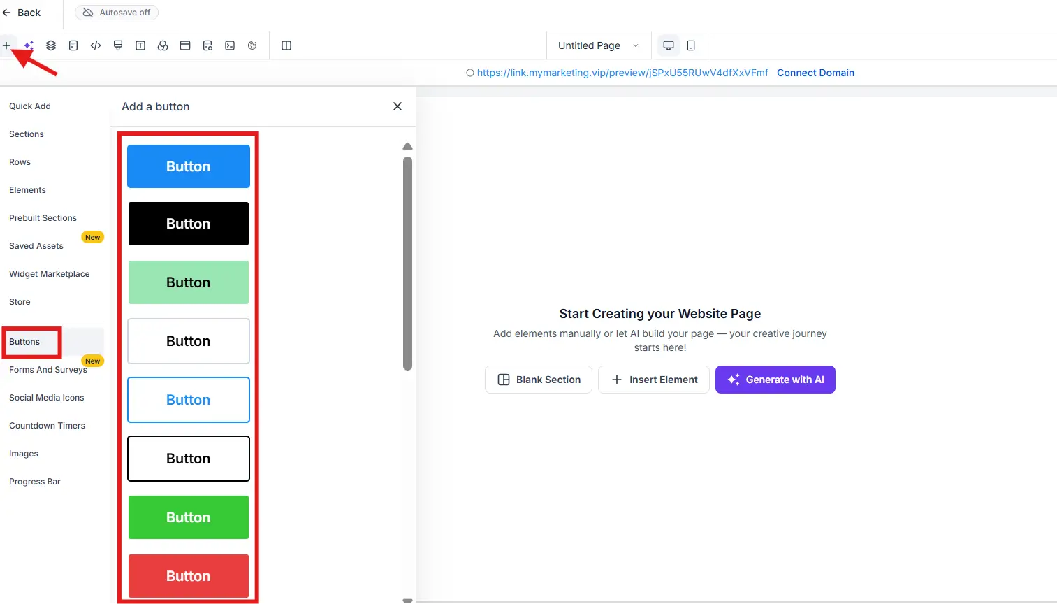Click the document page icon in toolbar
This screenshot has height=604, width=1057.
coord(73,45)
